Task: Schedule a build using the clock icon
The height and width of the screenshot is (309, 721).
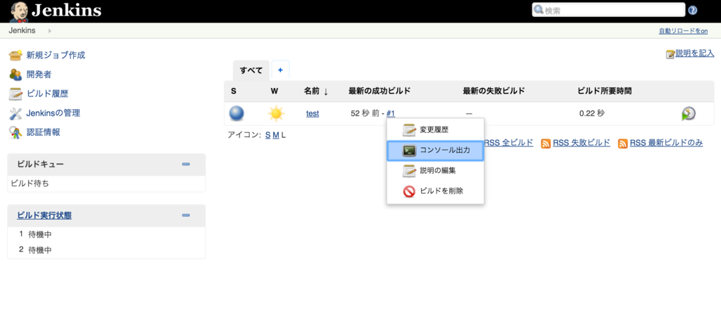Action: click(x=689, y=113)
